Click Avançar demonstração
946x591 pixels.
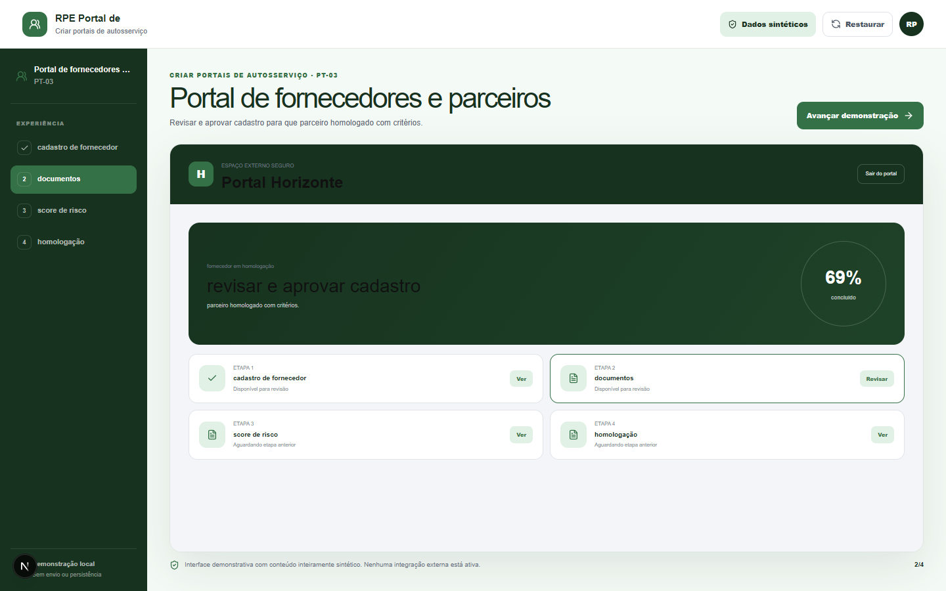[x=860, y=116]
